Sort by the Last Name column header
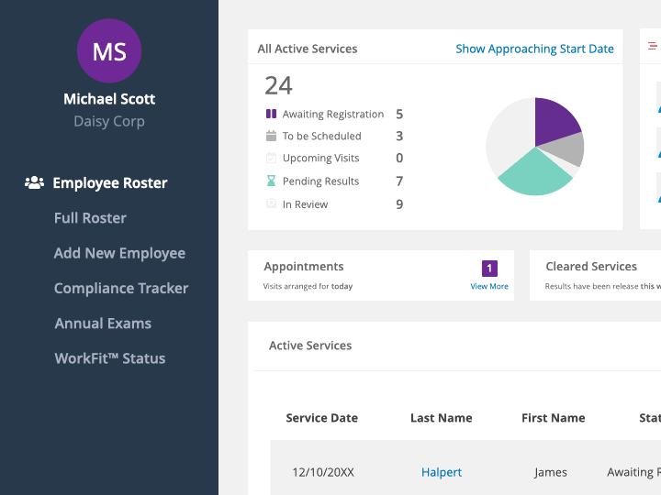 442,418
